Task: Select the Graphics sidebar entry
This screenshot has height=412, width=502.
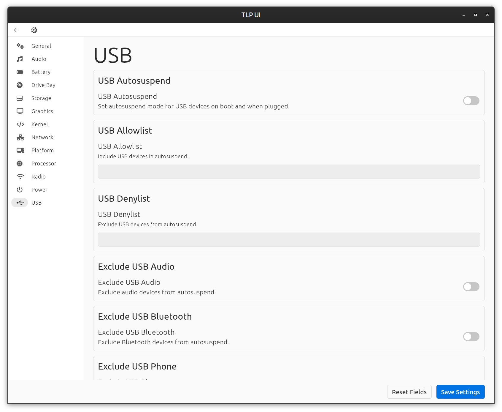Action: pyautogui.click(x=42, y=111)
